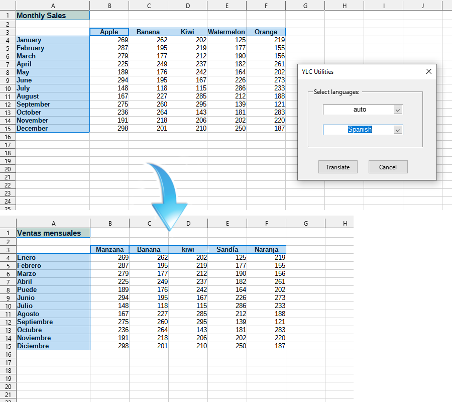Click the 'Apple' header cell
The height and width of the screenshot is (402, 452).
pos(109,32)
